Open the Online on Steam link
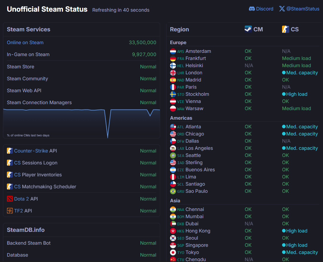Viewport: 323px width, 262px height. pos(25,43)
